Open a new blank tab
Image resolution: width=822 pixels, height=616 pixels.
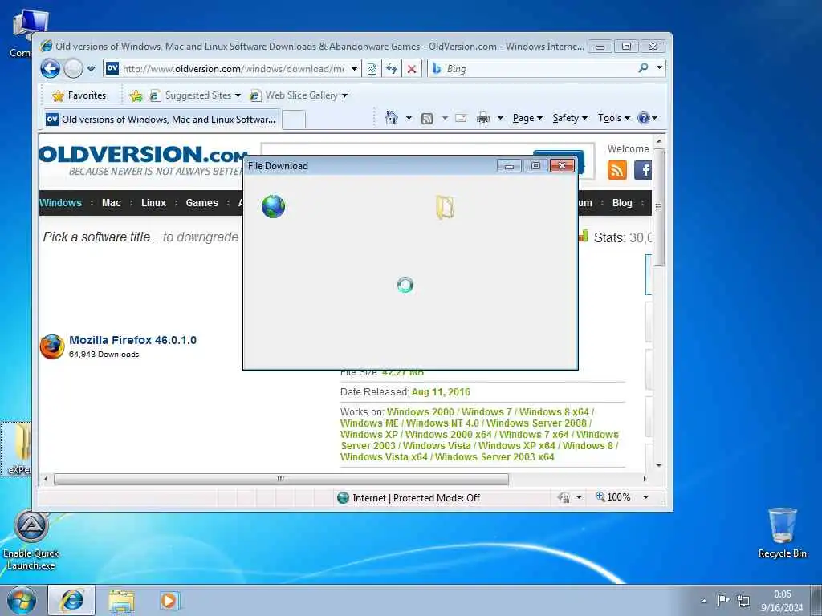[x=294, y=120]
